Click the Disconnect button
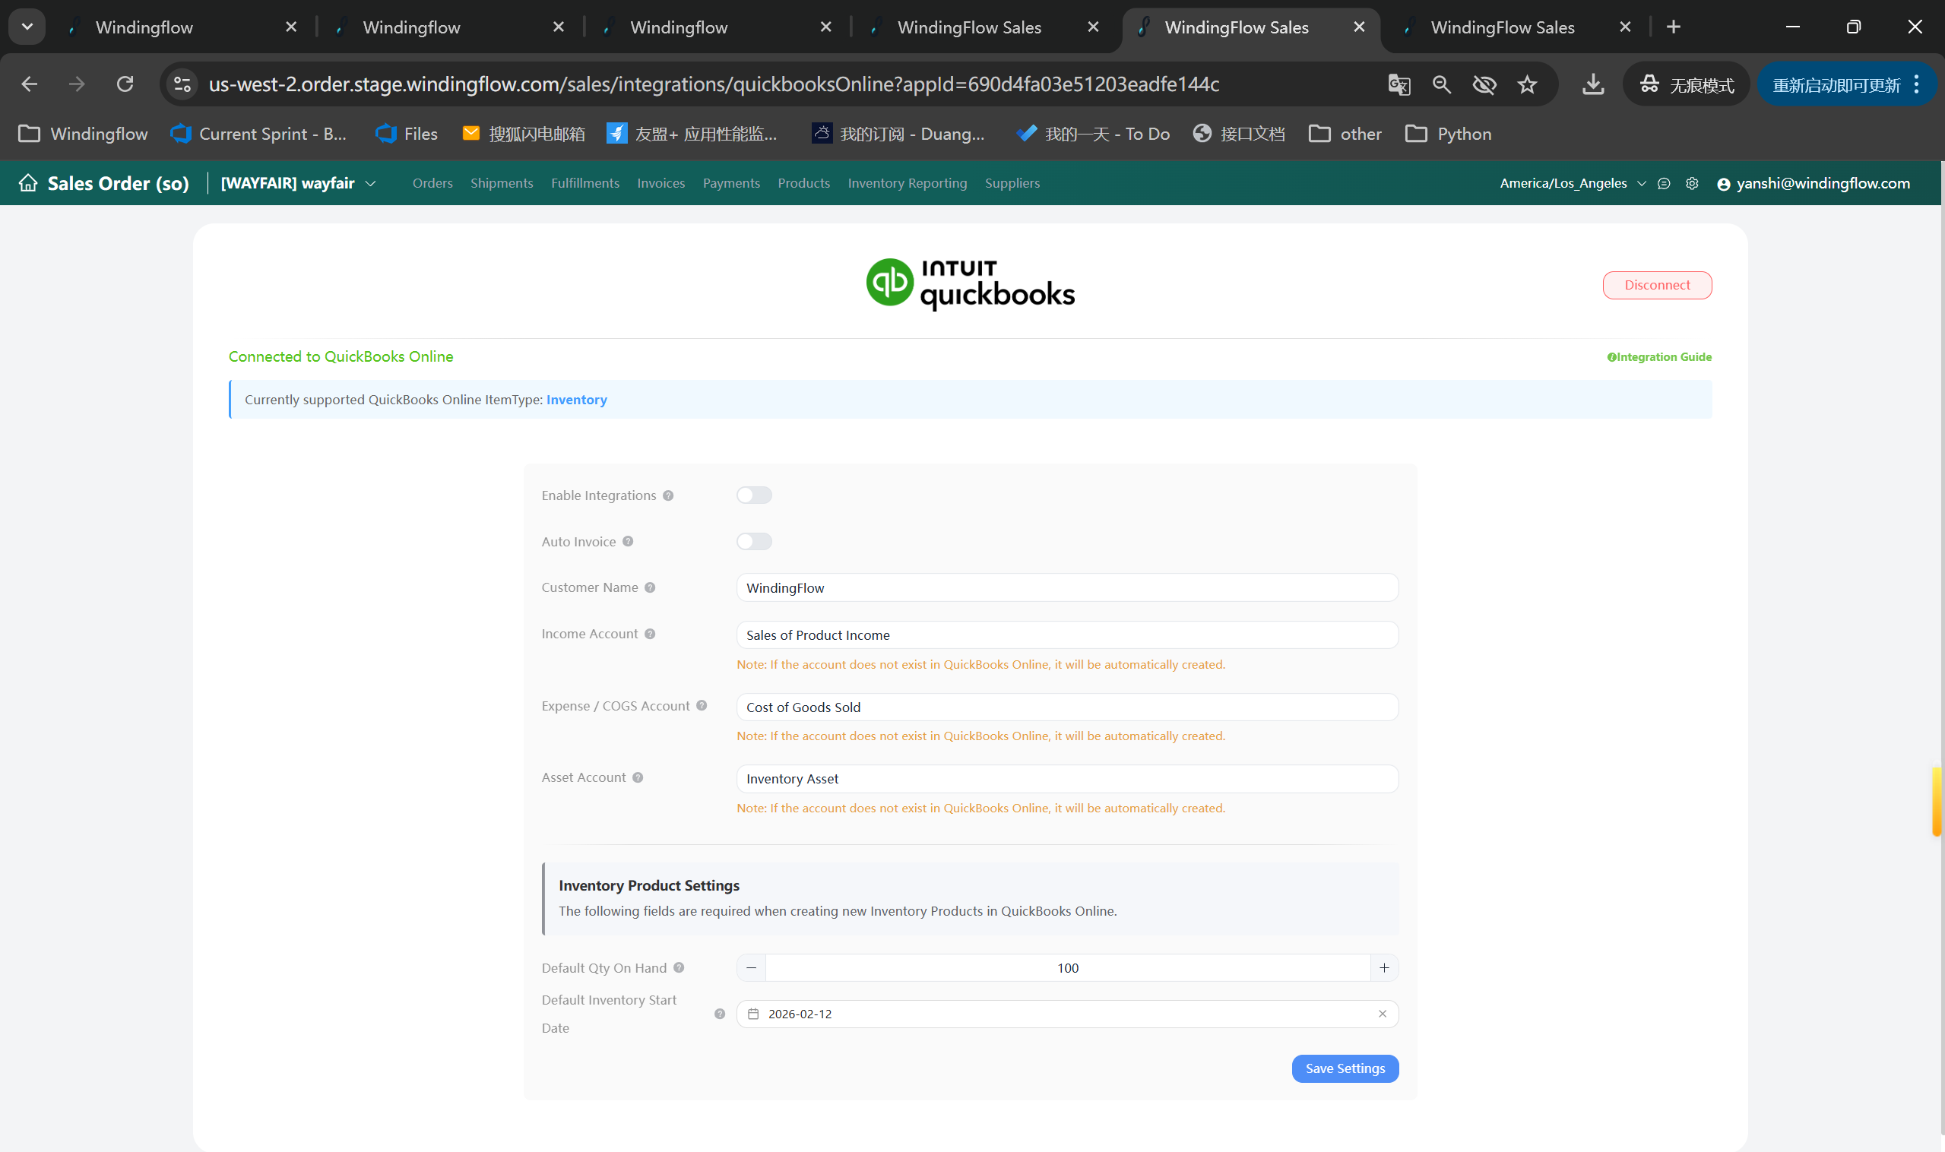Viewport: 1945px width, 1152px height. tap(1657, 285)
